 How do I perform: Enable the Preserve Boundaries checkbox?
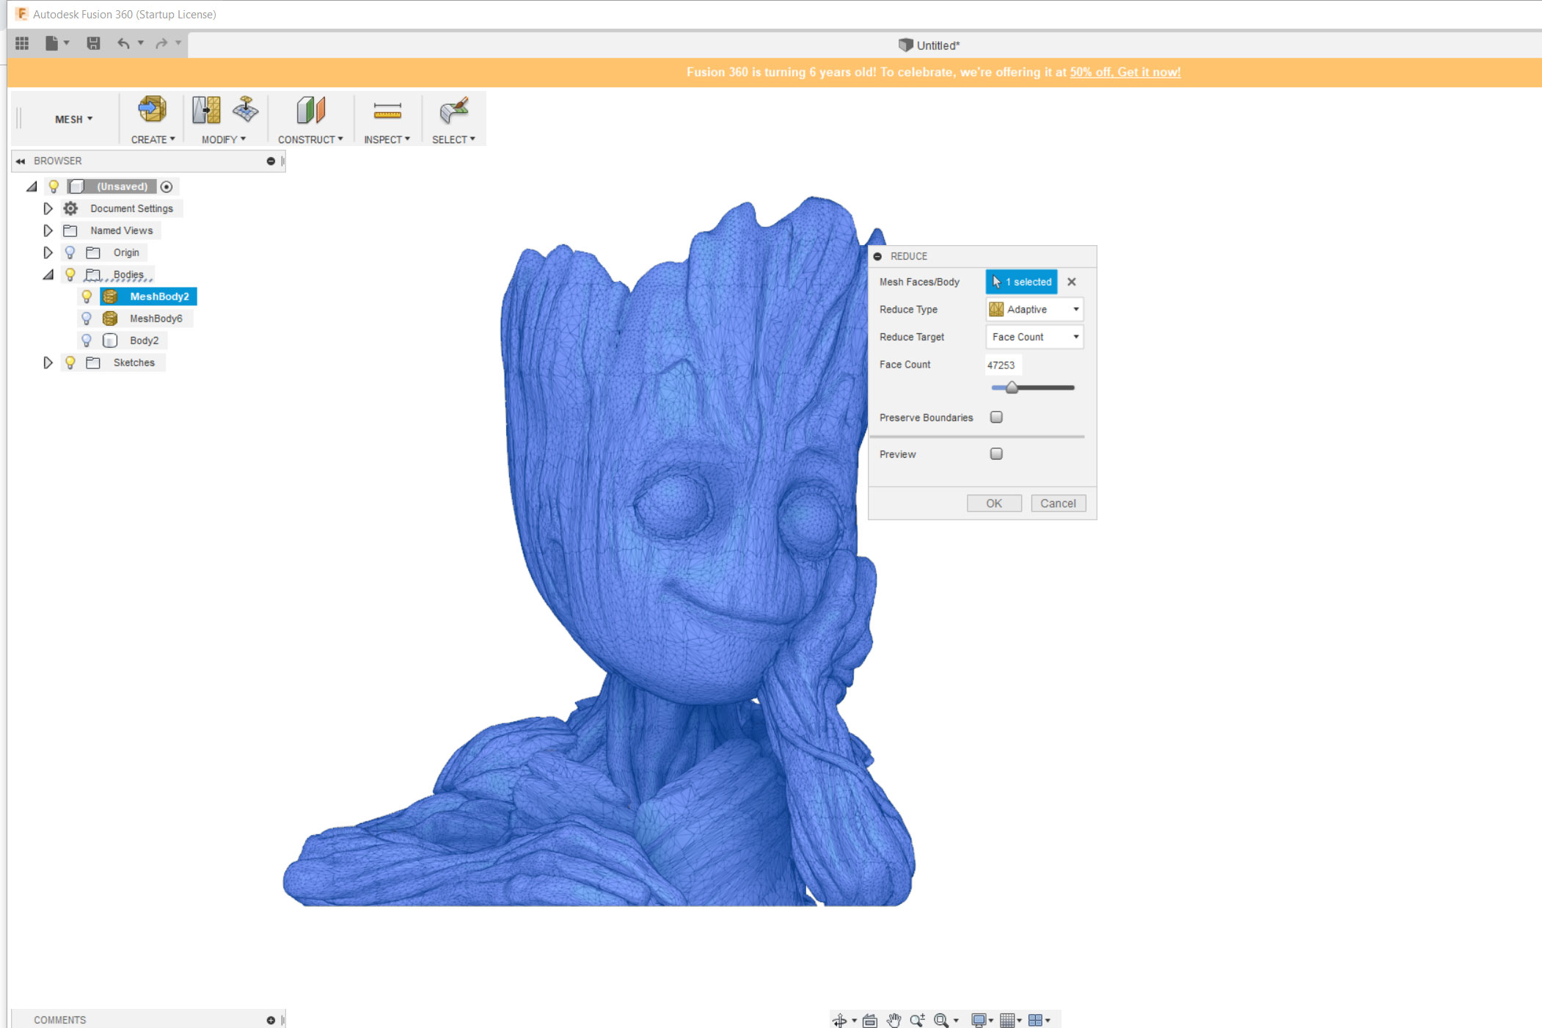996,418
